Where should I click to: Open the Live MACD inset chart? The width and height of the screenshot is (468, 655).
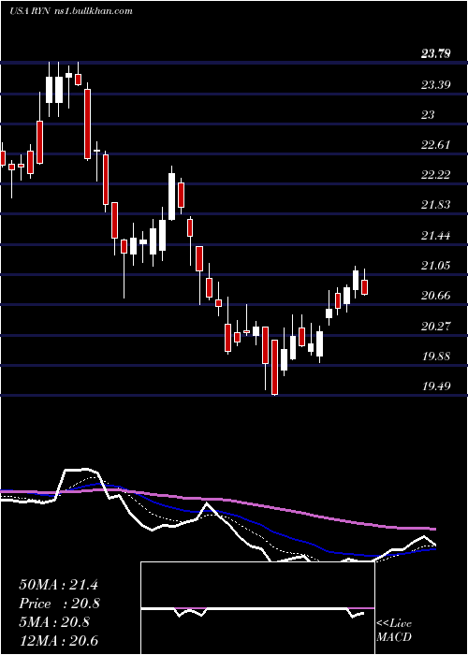(x=257, y=608)
